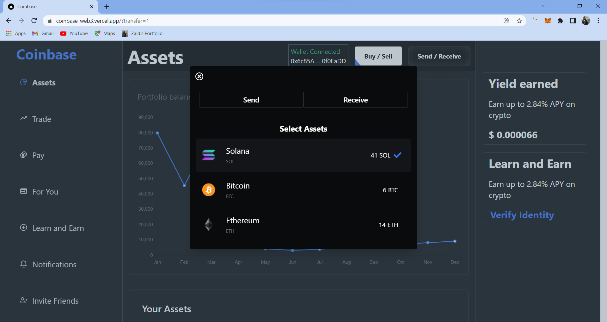This screenshot has height=322, width=607.
Task: Click the Ethereum logo icon
Action: pyautogui.click(x=209, y=225)
